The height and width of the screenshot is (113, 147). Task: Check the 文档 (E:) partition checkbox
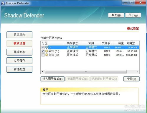(x=43, y=55)
